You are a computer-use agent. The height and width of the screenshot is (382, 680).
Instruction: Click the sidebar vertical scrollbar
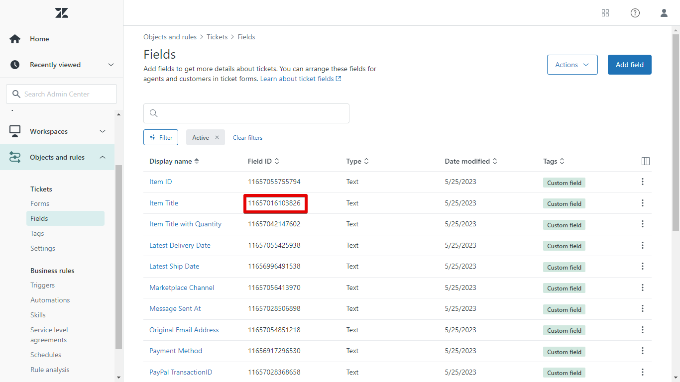click(x=118, y=256)
